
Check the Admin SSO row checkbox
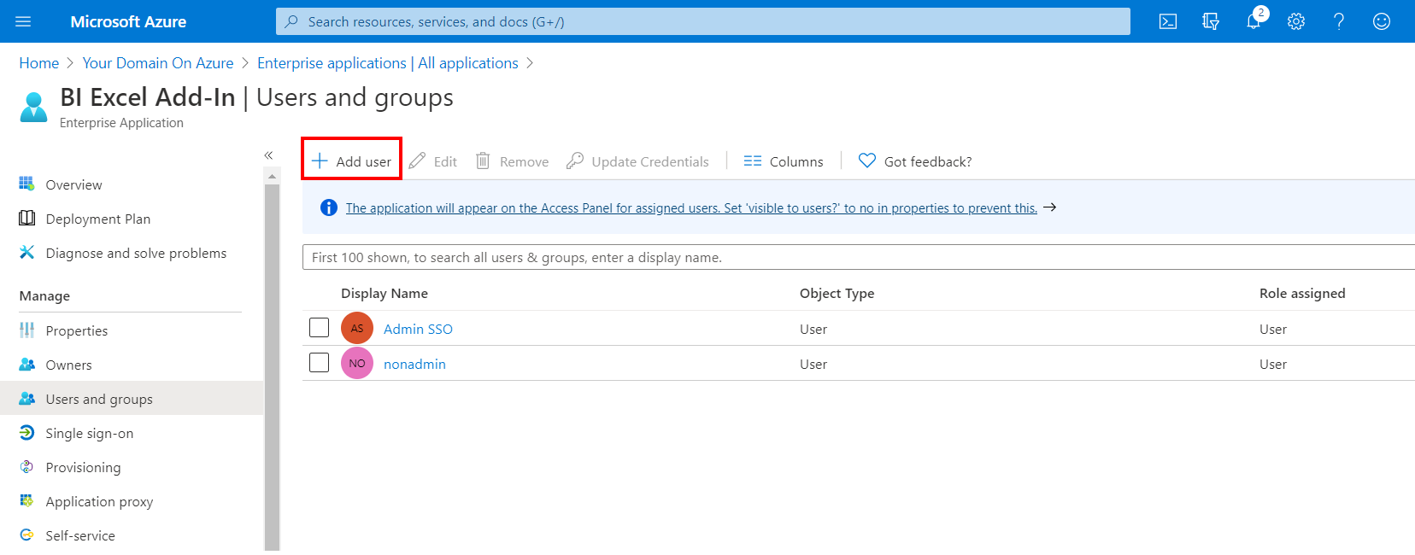click(319, 327)
